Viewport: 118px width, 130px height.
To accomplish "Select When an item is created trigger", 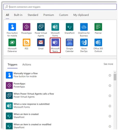I will tap(59, 116).
